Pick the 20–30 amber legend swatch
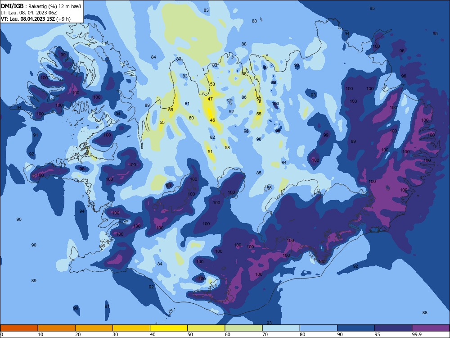Image resolution: width=450 pixels, height=338 pixels. pyautogui.click(x=94, y=328)
